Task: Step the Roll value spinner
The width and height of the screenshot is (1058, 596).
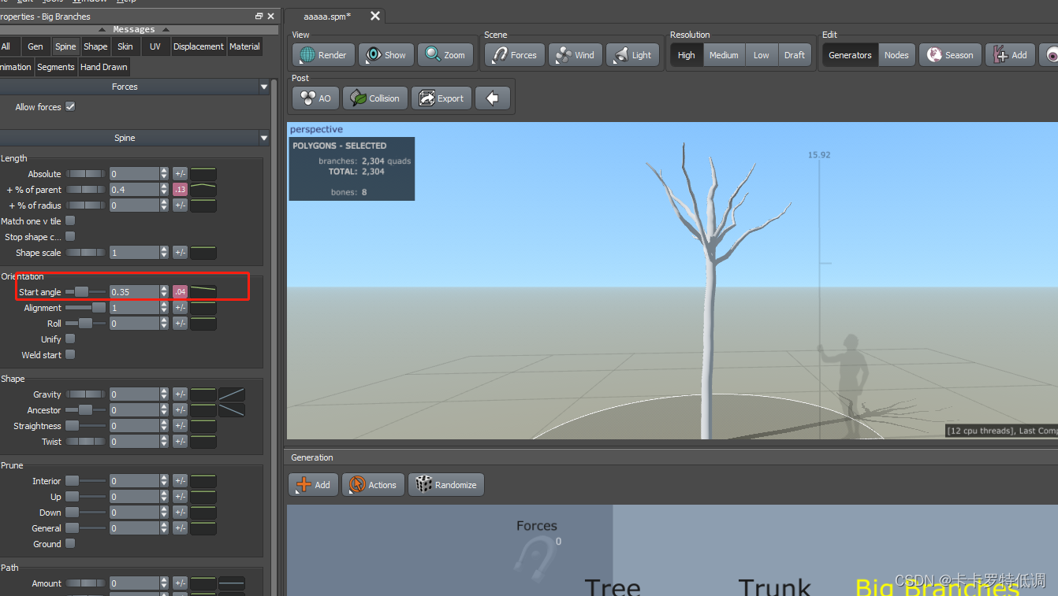Action: click(164, 324)
